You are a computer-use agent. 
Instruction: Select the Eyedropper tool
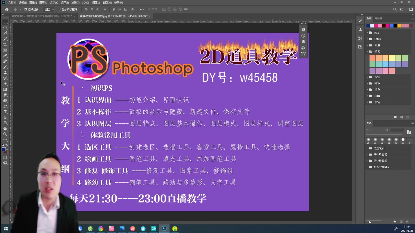5,56
